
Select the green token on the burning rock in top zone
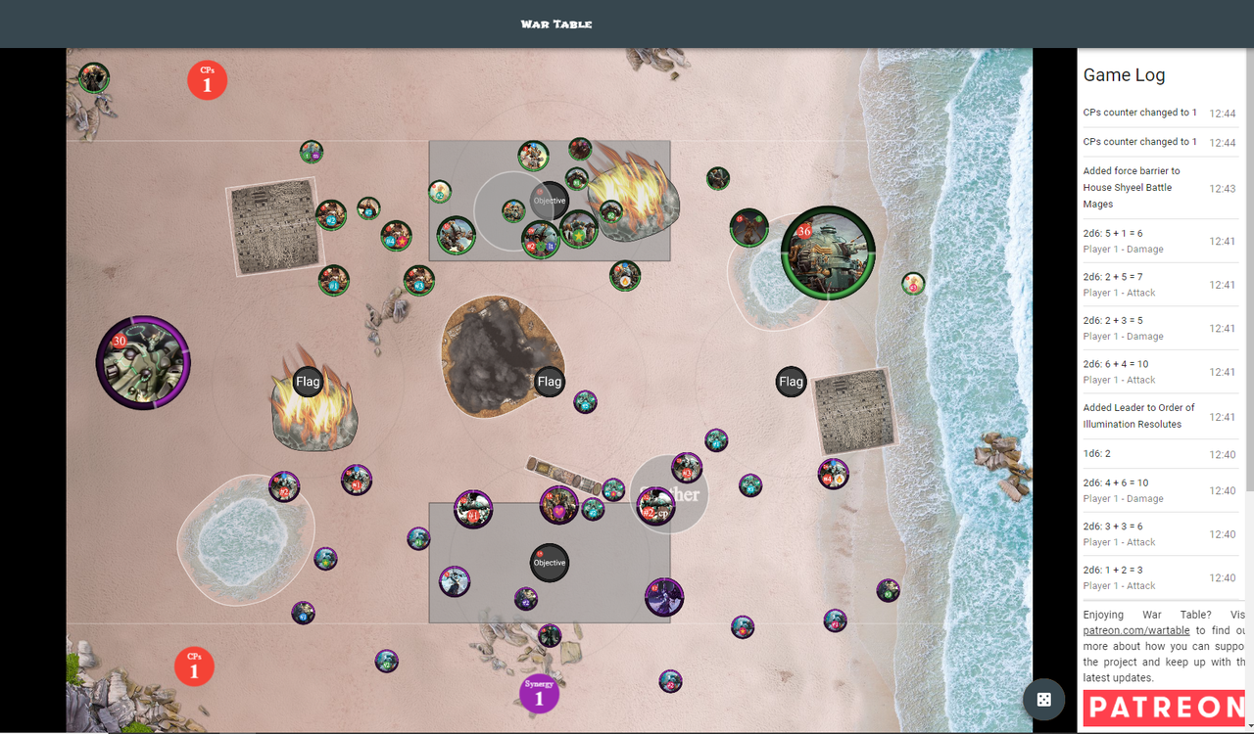coord(610,211)
